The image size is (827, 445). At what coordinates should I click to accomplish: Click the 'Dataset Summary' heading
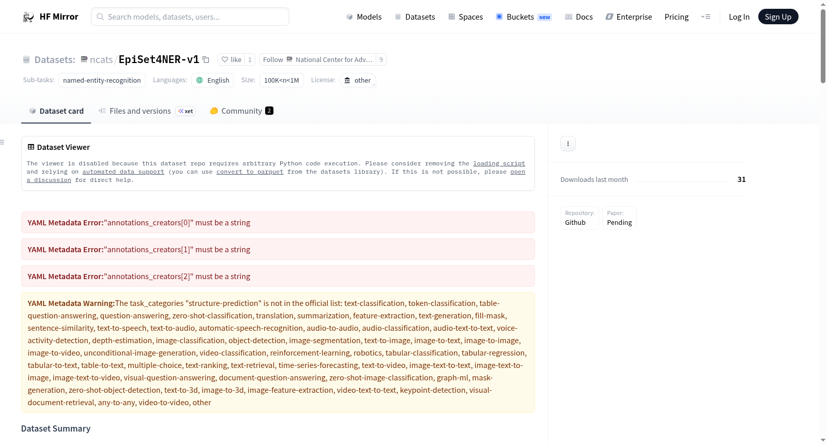56,428
